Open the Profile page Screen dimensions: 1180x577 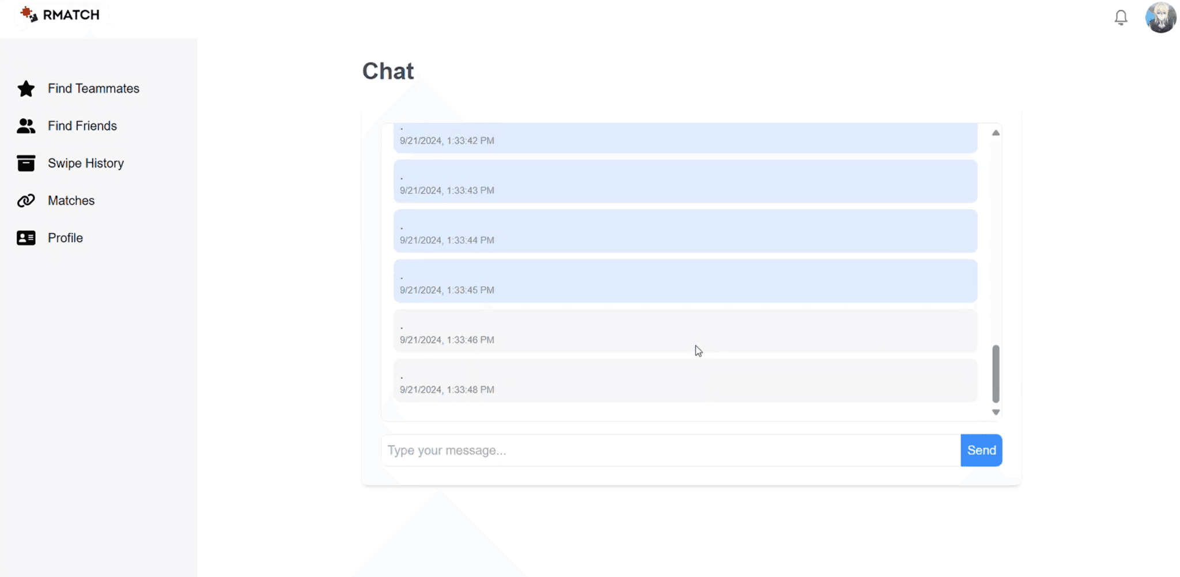66,238
